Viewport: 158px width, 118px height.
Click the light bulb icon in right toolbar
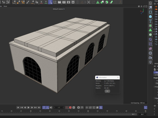point(150,62)
